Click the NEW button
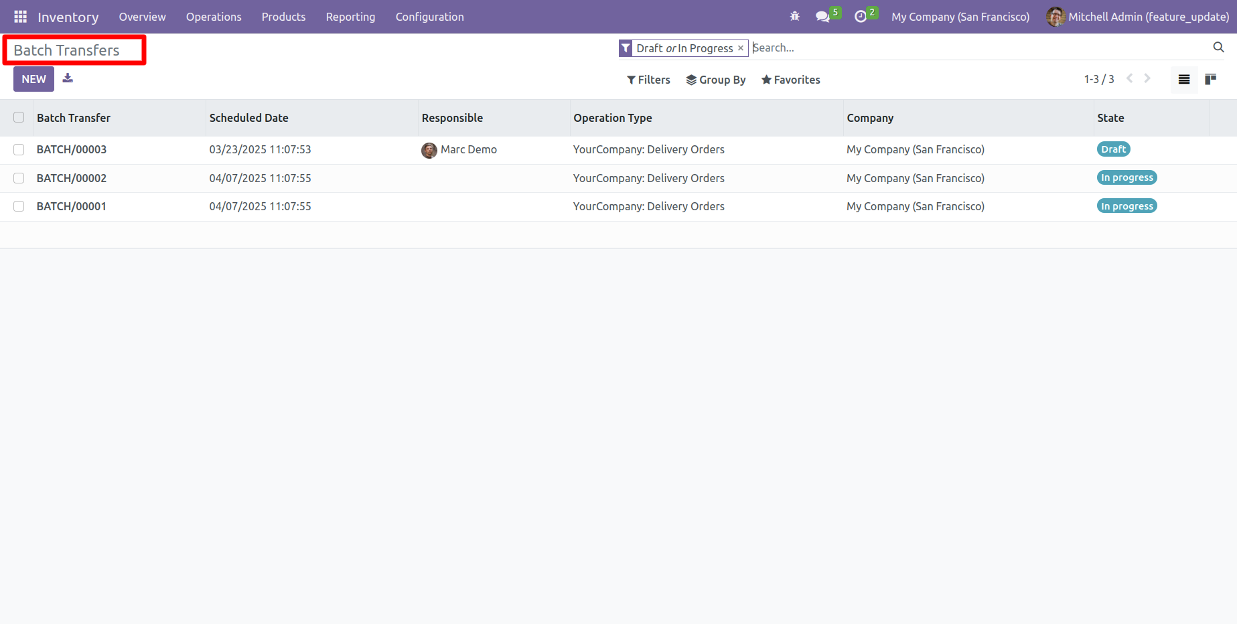 click(x=33, y=79)
